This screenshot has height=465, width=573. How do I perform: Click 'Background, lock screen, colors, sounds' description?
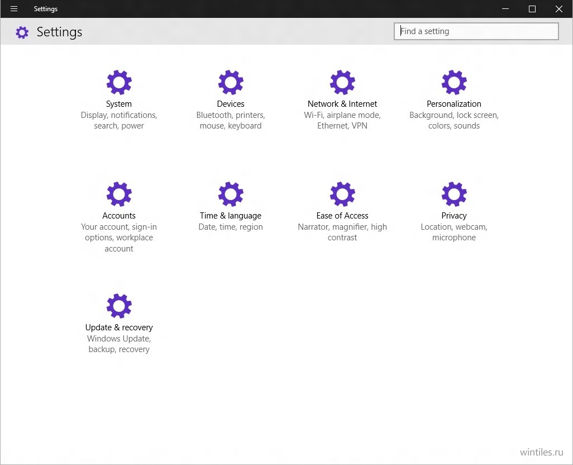point(454,120)
